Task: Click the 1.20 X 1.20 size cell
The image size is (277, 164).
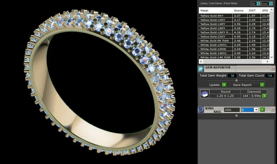Action: pyautogui.click(x=225, y=96)
